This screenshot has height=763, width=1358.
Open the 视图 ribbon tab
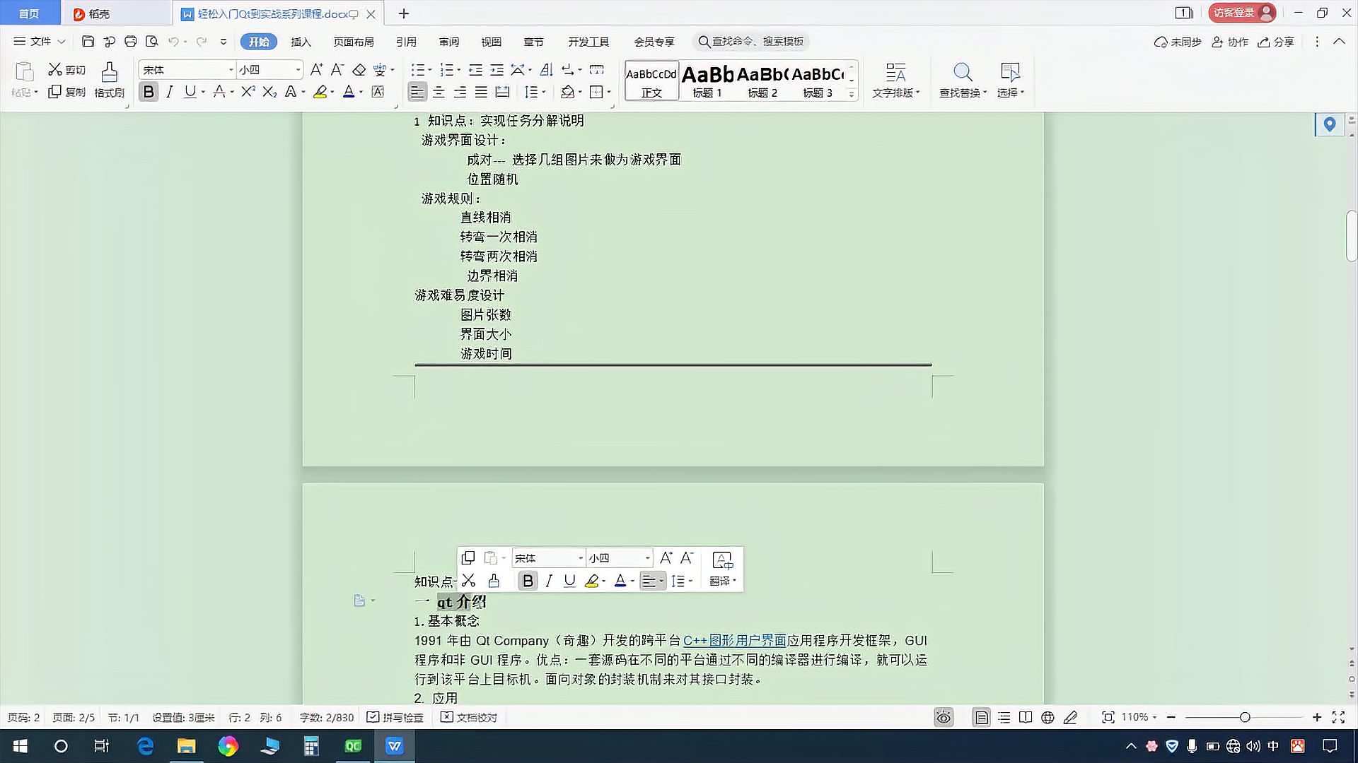tap(491, 42)
